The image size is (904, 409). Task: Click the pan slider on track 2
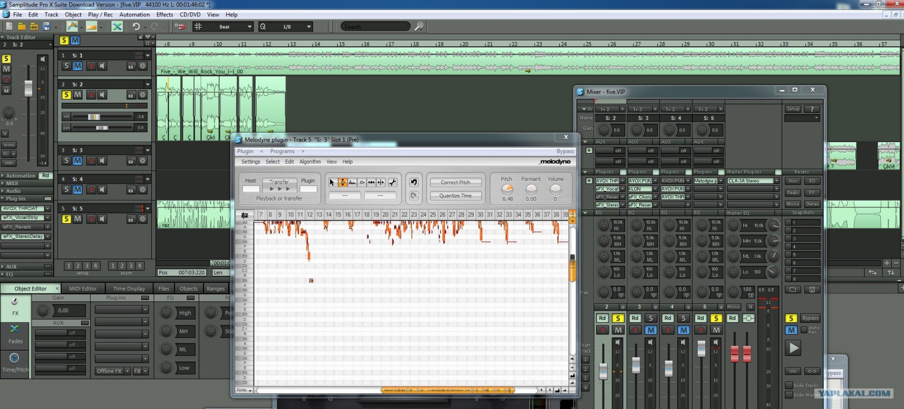tap(103, 127)
